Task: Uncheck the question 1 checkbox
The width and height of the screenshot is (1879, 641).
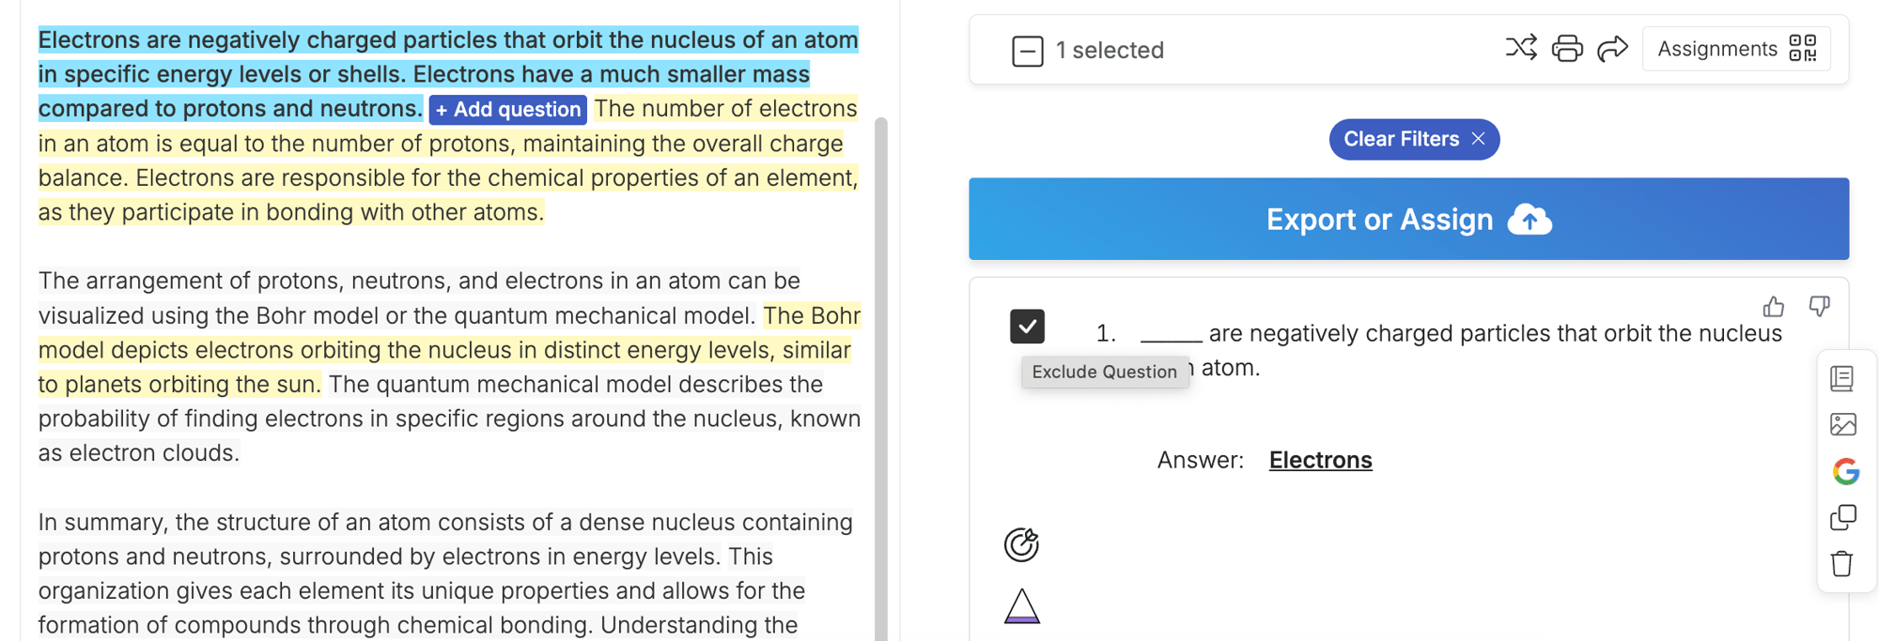Action: (1027, 327)
